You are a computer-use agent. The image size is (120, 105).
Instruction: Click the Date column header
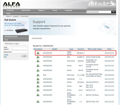point(109,49)
